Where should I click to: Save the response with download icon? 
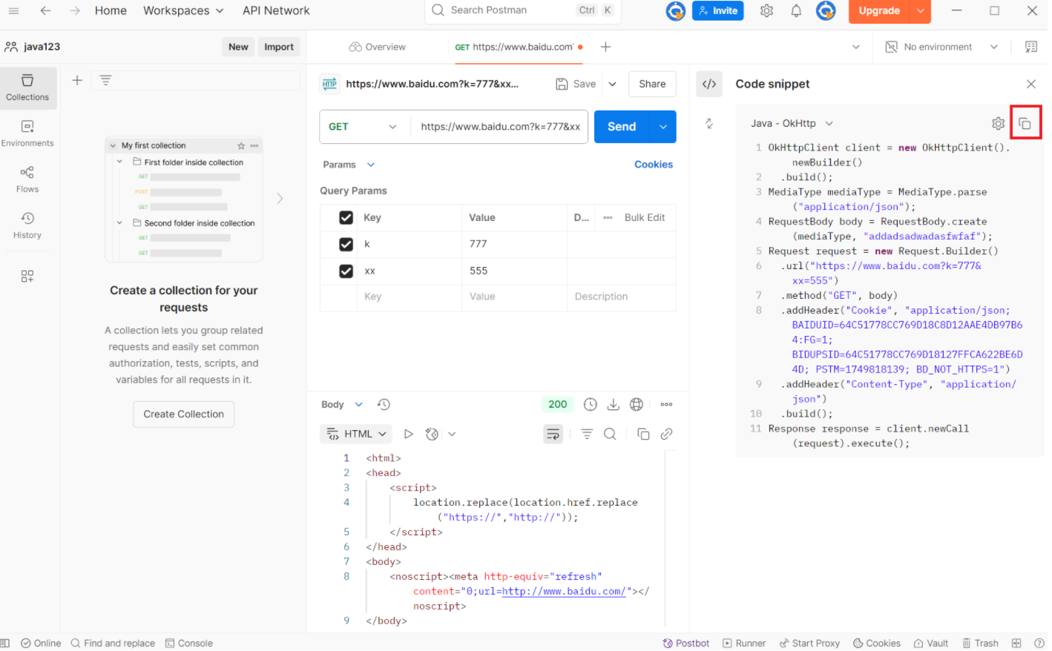[x=614, y=404]
